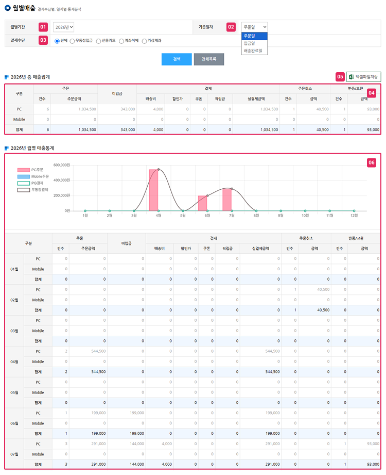This screenshot has width=386, height=475.
Task: Click the blue 검색 button
Action: pos(177,59)
